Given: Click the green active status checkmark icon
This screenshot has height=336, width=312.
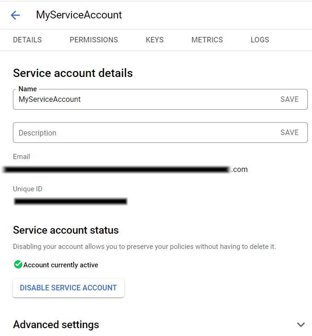Looking at the screenshot, I should pos(18,265).
